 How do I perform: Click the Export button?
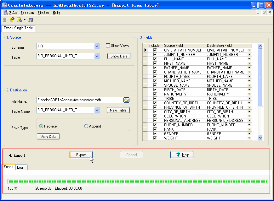(x=81, y=155)
